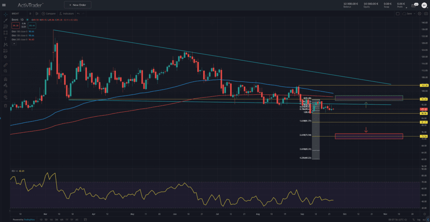Click the New Order button

[x=78, y=5]
